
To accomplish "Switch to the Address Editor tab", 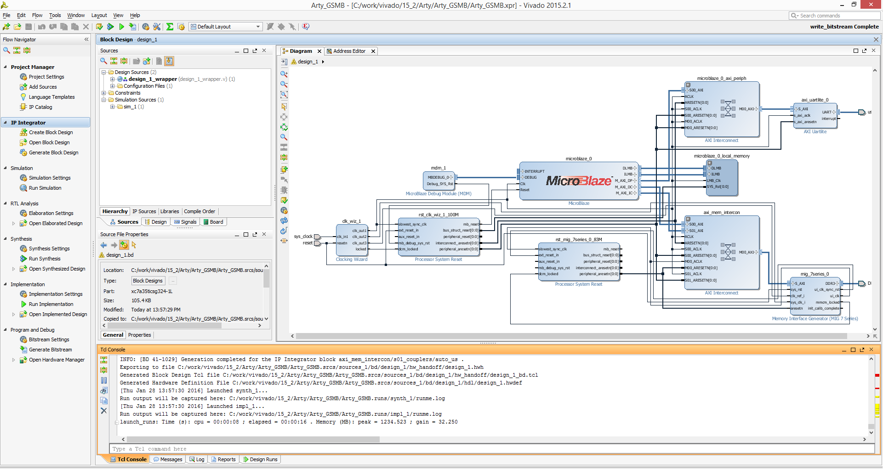I will (x=349, y=51).
